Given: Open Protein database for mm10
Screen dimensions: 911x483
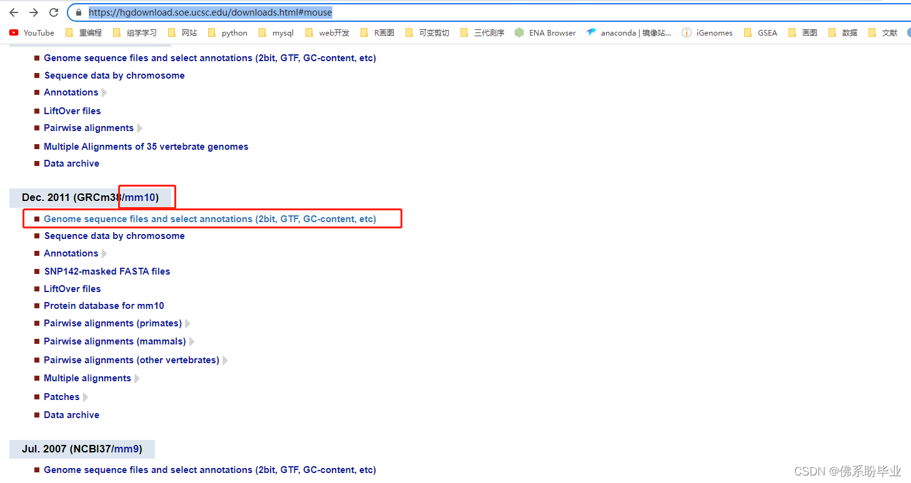Looking at the screenshot, I should [x=104, y=306].
